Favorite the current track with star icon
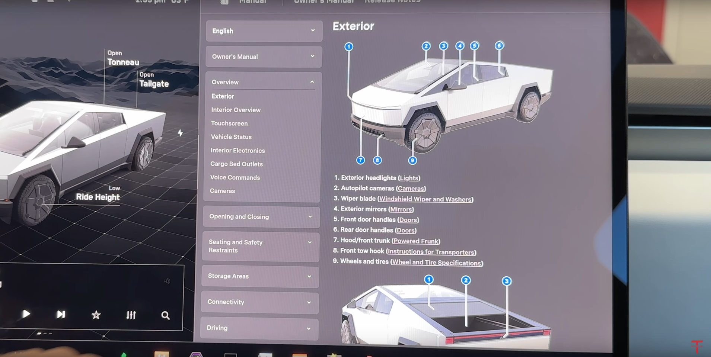Image resolution: width=711 pixels, height=357 pixels. (96, 315)
